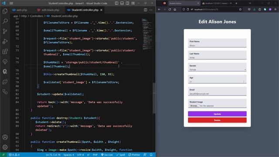Open the Firefox extensions puzzle icon
Screen dimensions: 279x157
[x=260, y=10]
